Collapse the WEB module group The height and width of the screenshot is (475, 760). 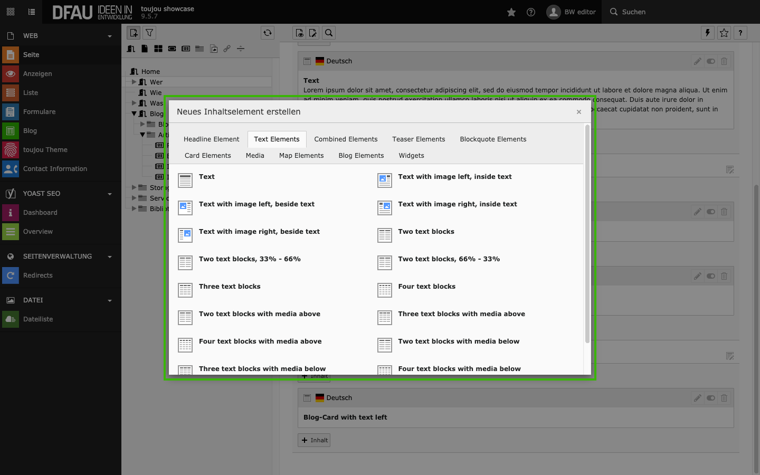(x=110, y=36)
